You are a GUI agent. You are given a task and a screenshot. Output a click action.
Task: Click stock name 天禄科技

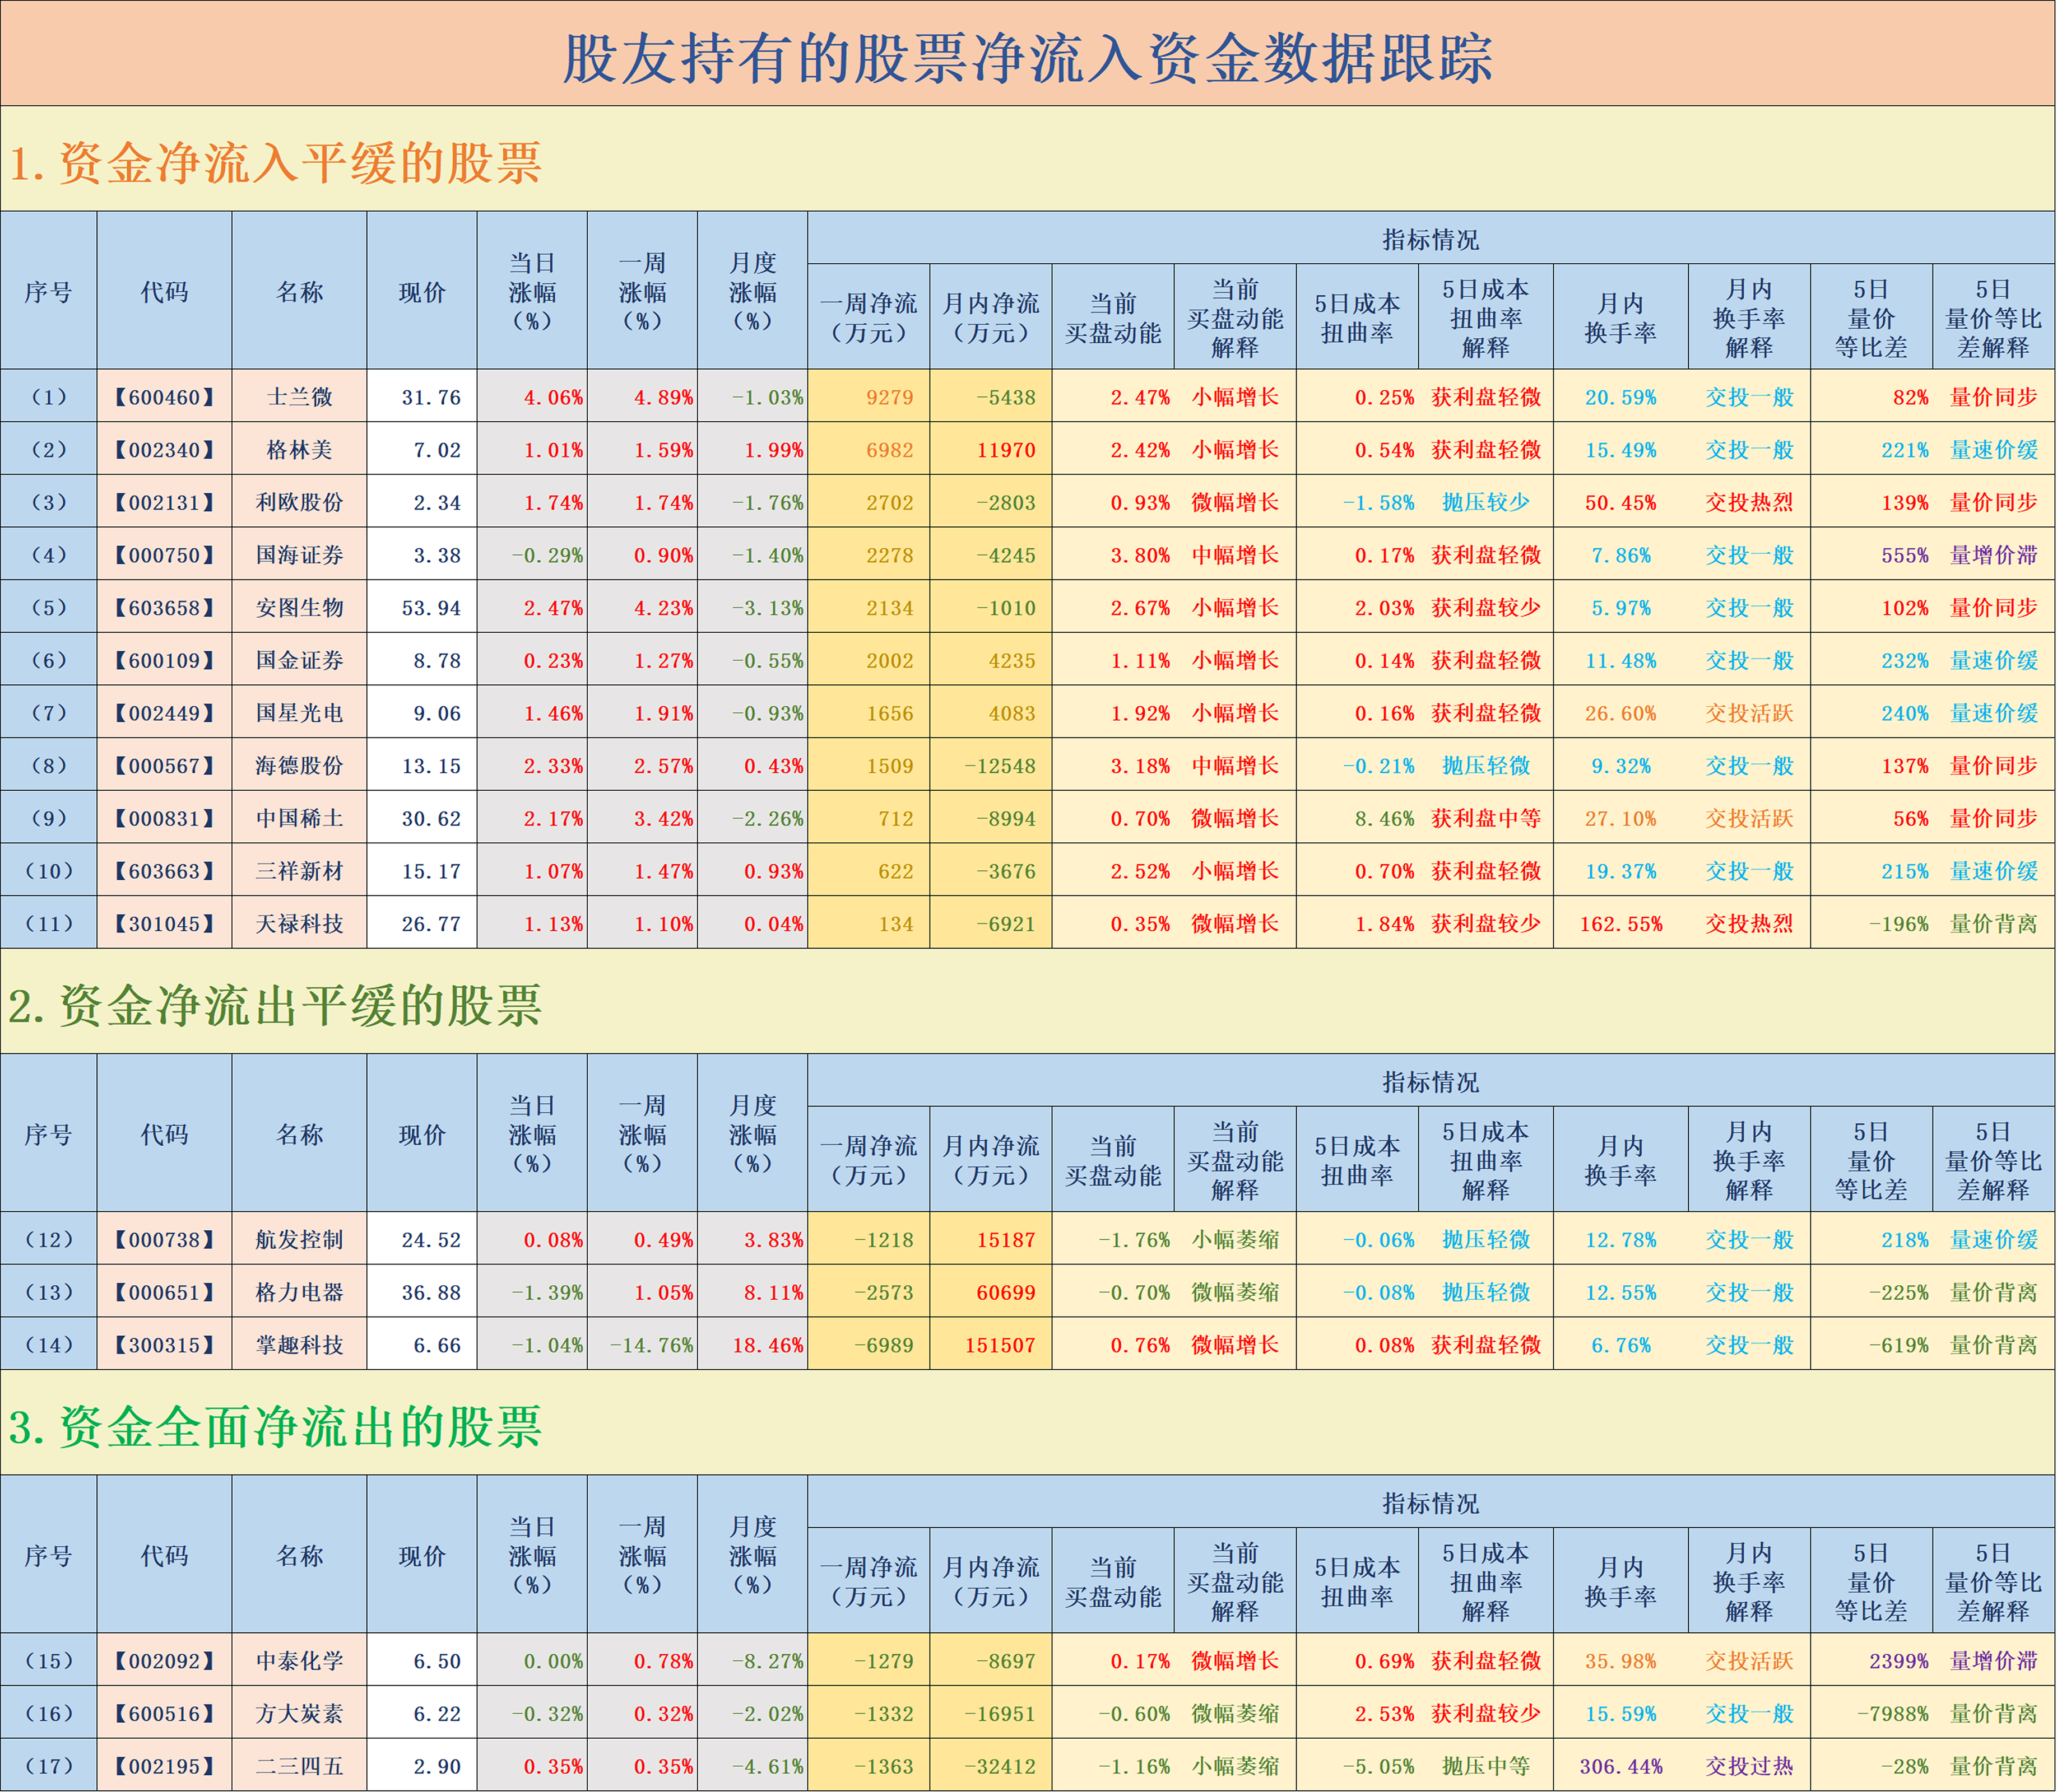point(299,924)
